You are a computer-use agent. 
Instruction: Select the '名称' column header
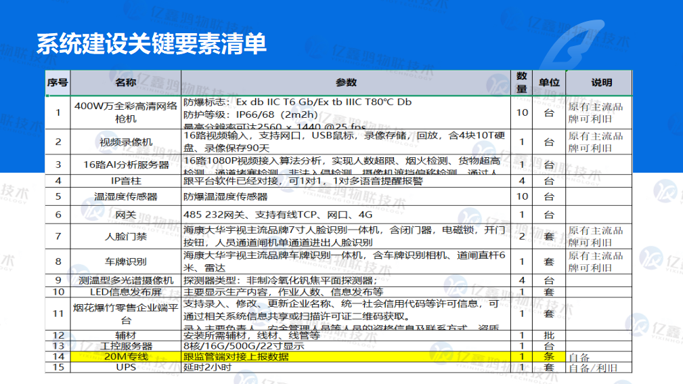pyautogui.click(x=125, y=83)
